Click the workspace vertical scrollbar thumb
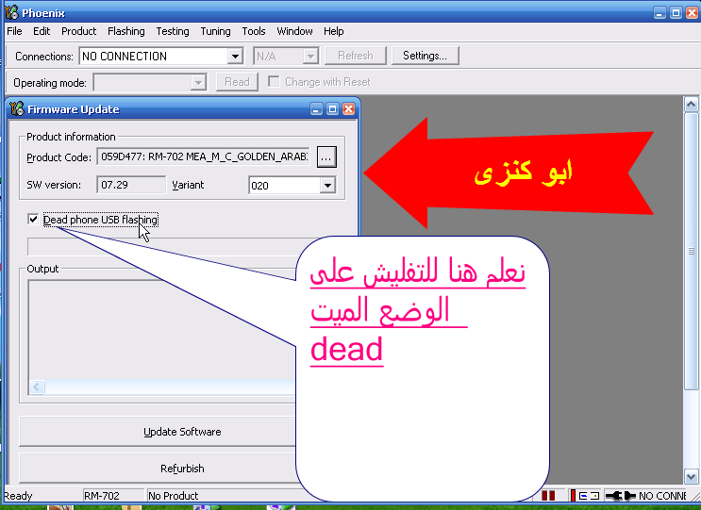The width and height of the screenshot is (701, 510). (x=692, y=251)
